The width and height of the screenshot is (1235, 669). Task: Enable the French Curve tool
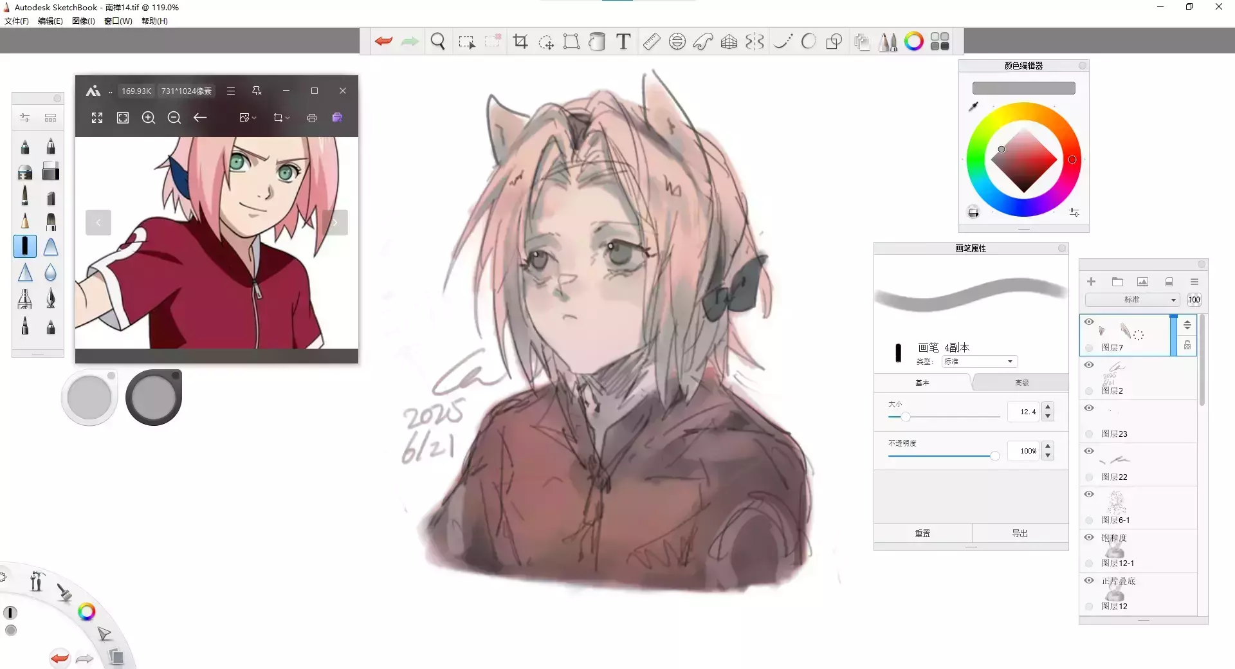coord(703,42)
